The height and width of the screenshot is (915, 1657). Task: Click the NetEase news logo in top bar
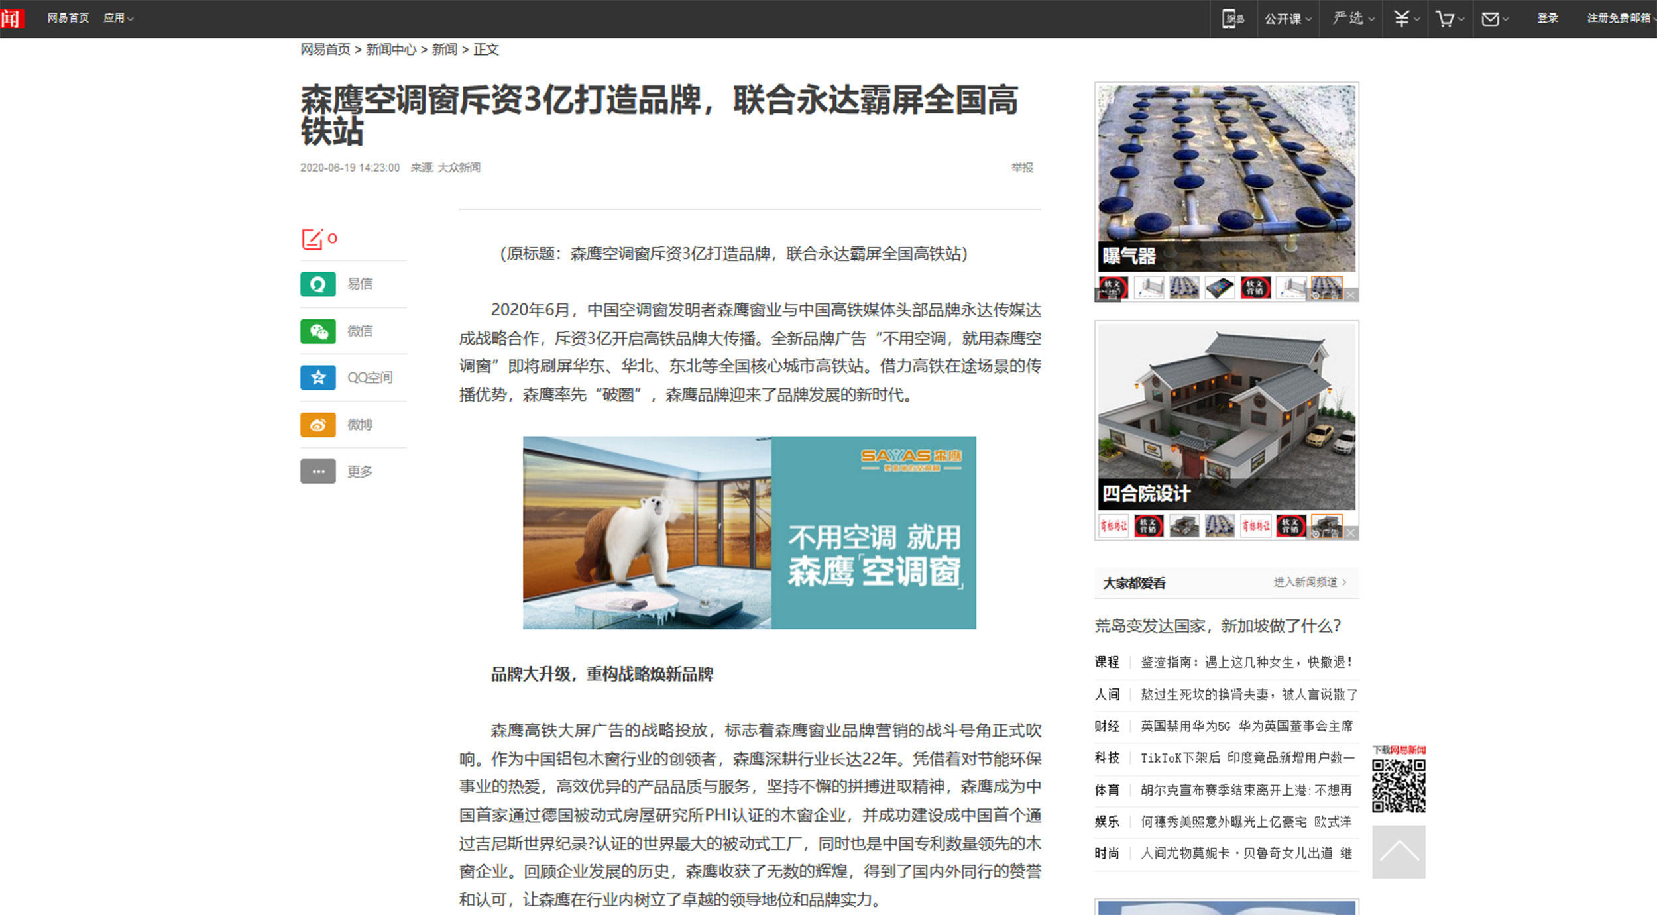(x=11, y=18)
